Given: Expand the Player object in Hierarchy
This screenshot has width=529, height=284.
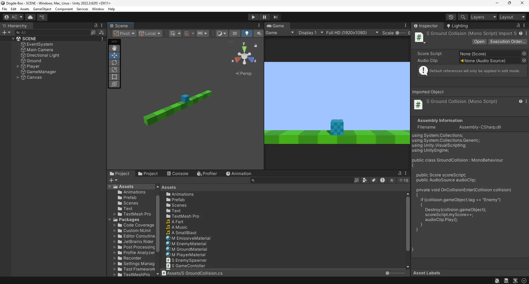Looking at the screenshot, I should (18, 66).
